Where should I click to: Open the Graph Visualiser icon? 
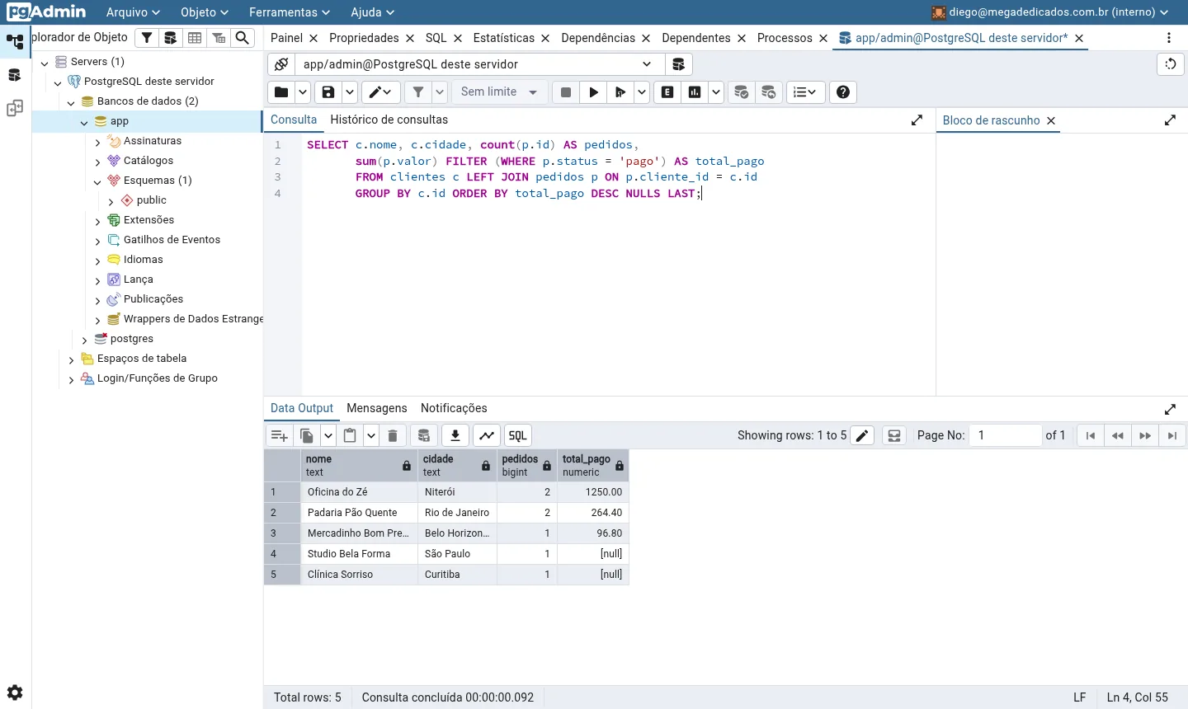487,435
